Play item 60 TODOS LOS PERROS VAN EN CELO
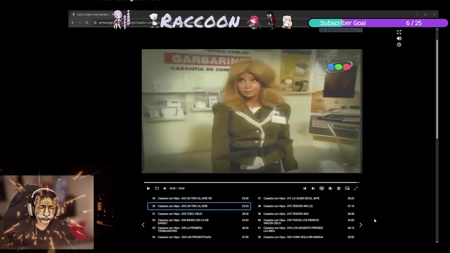This screenshot has width=450, height=253. click(x=305, y=221)
